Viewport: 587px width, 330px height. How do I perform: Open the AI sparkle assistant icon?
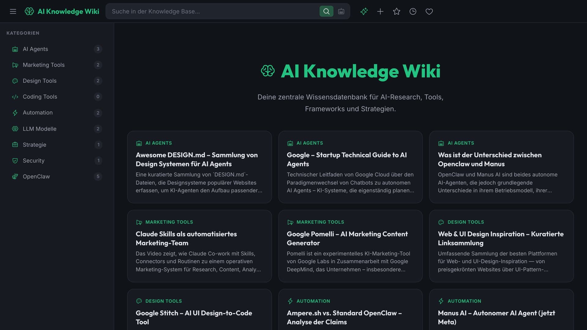(364, 11)
